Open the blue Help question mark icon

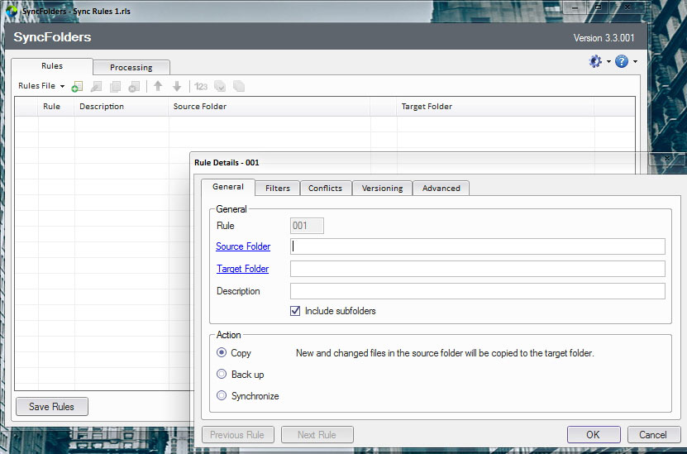tap(622, 61)
